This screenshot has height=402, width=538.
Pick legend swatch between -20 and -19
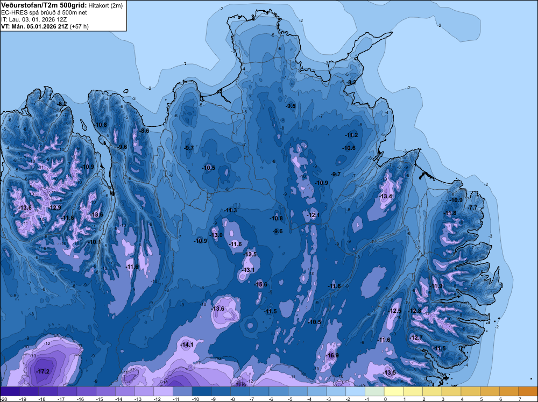10,391
